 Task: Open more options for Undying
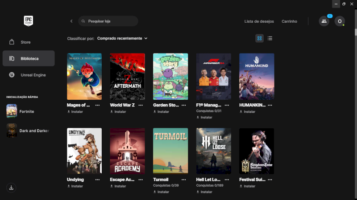point(97,180)
